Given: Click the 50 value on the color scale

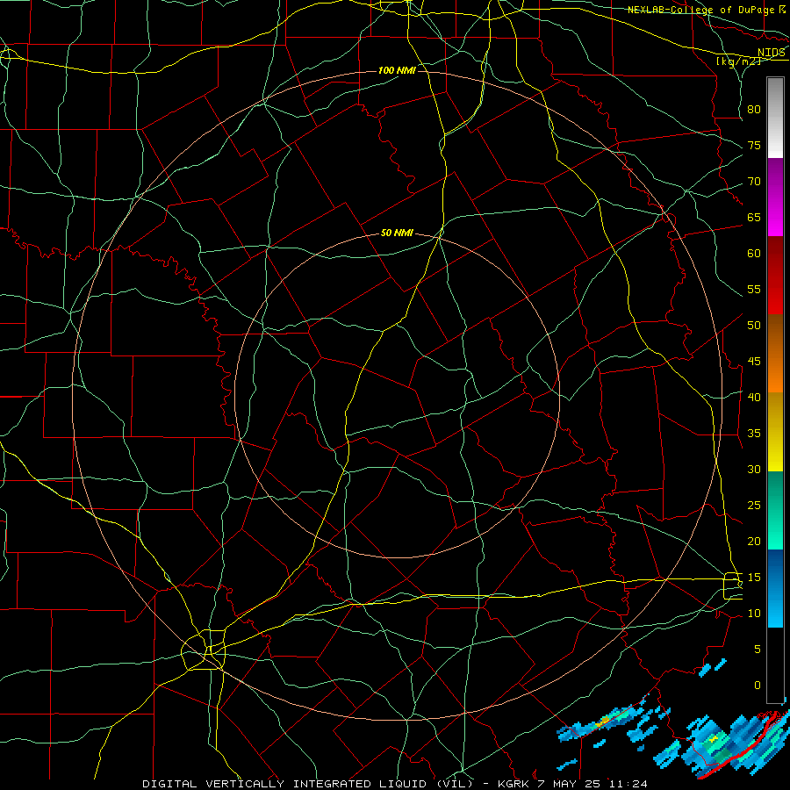Looking at the screenshot, I should [754, 326].
